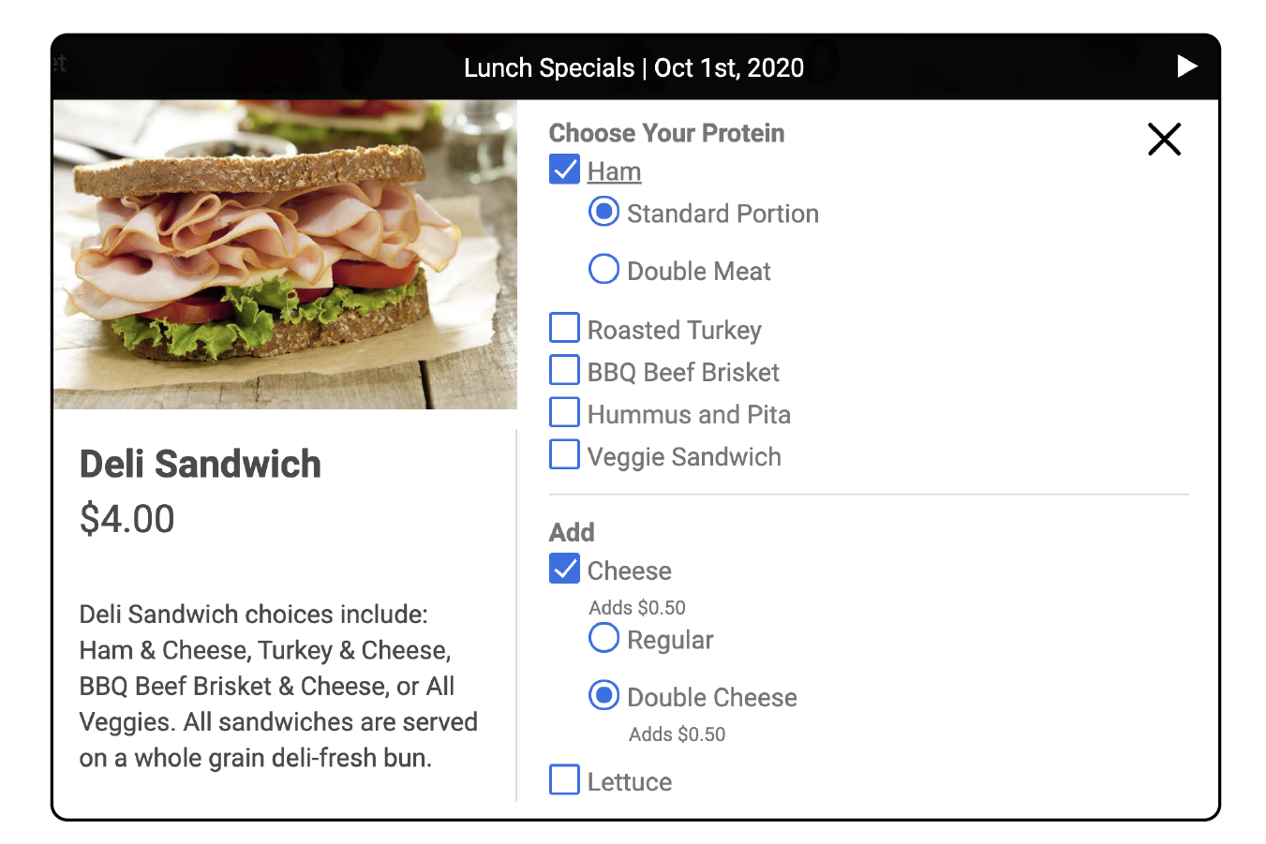Viewport: 1266px width, 844px height.
Task: Add Lettuce by checking its box
Action: (564, 779)
